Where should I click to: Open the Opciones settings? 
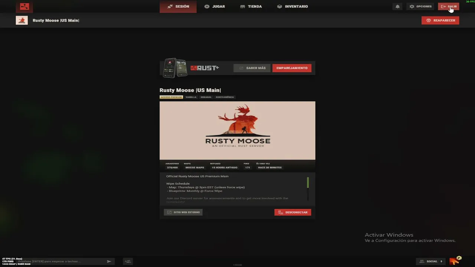coord(420,6)
